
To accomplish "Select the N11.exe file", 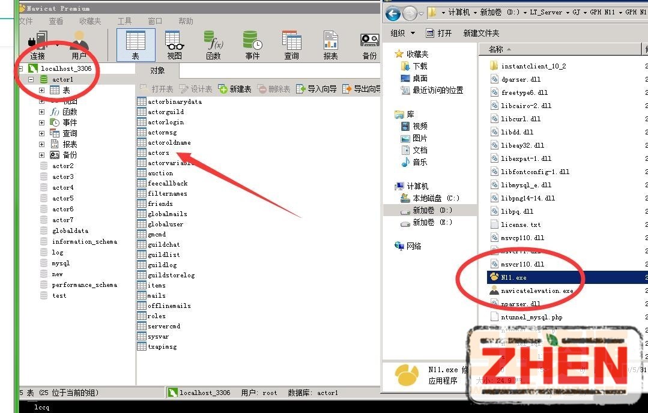I will (x=513, y=277).
